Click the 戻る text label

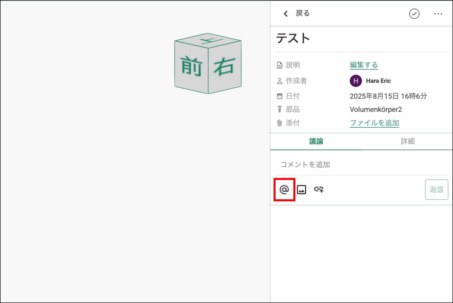303,13
